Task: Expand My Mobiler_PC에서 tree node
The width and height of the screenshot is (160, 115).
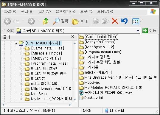Action: (21, 99)
